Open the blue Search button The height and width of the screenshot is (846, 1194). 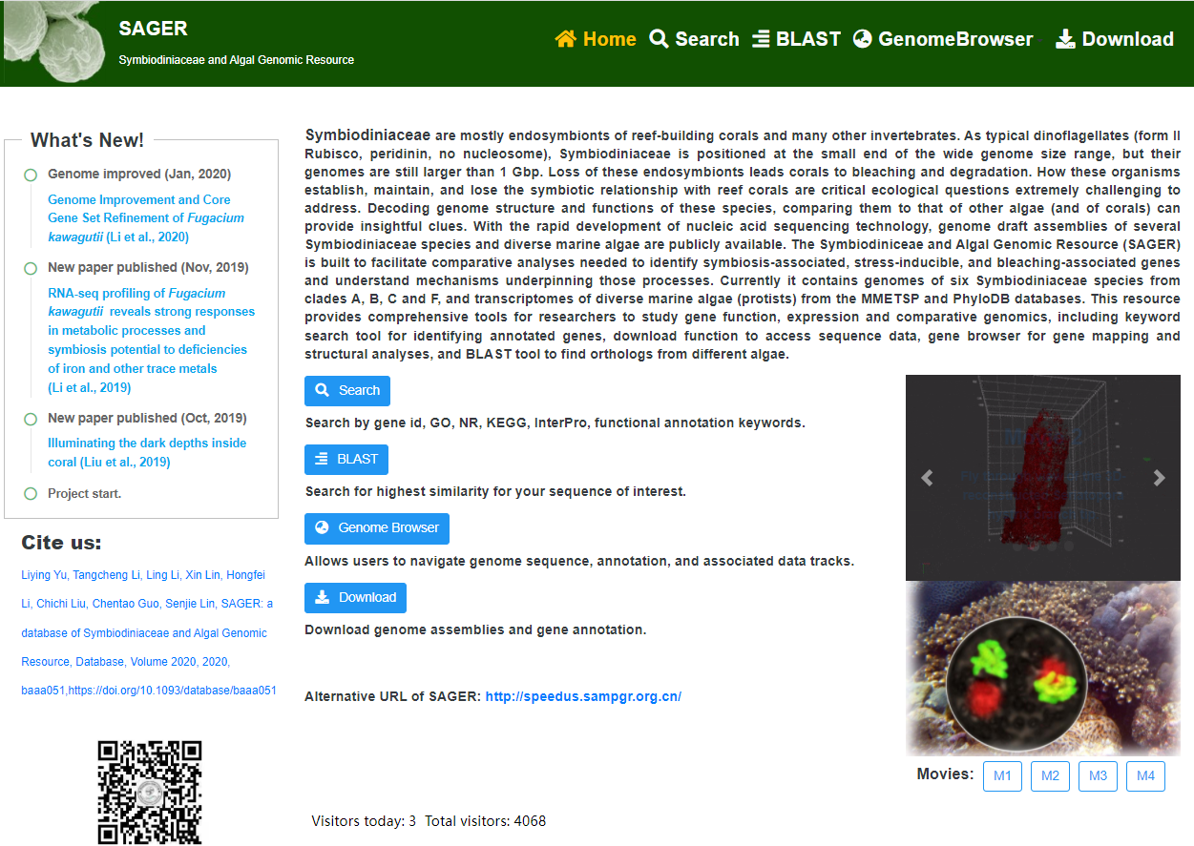347,390
